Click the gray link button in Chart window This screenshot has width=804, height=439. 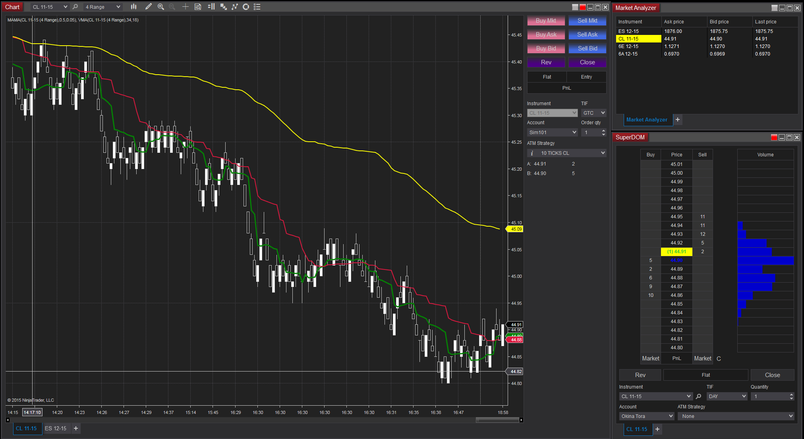pyautogui.click(x=575, y=7)
